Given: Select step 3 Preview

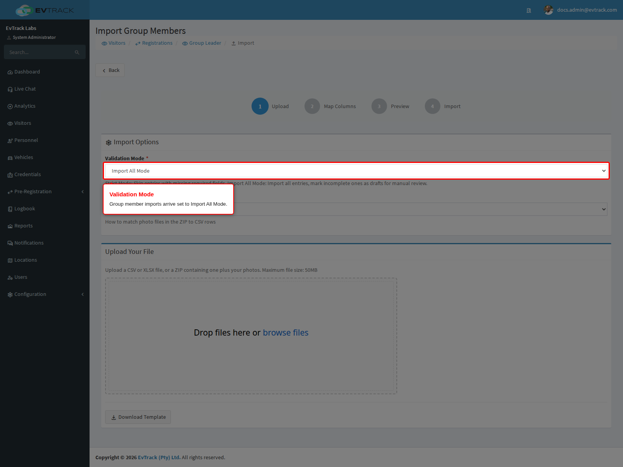Looking at the screenshot, I should (x=390, y=106).
